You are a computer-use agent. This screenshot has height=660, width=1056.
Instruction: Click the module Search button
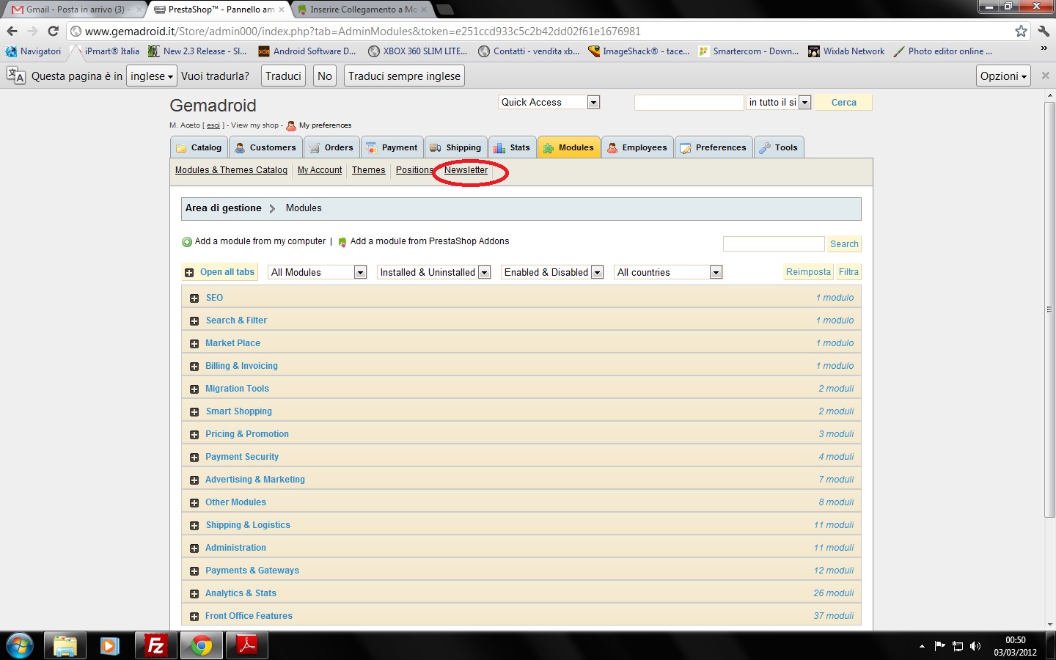[844, 244]
